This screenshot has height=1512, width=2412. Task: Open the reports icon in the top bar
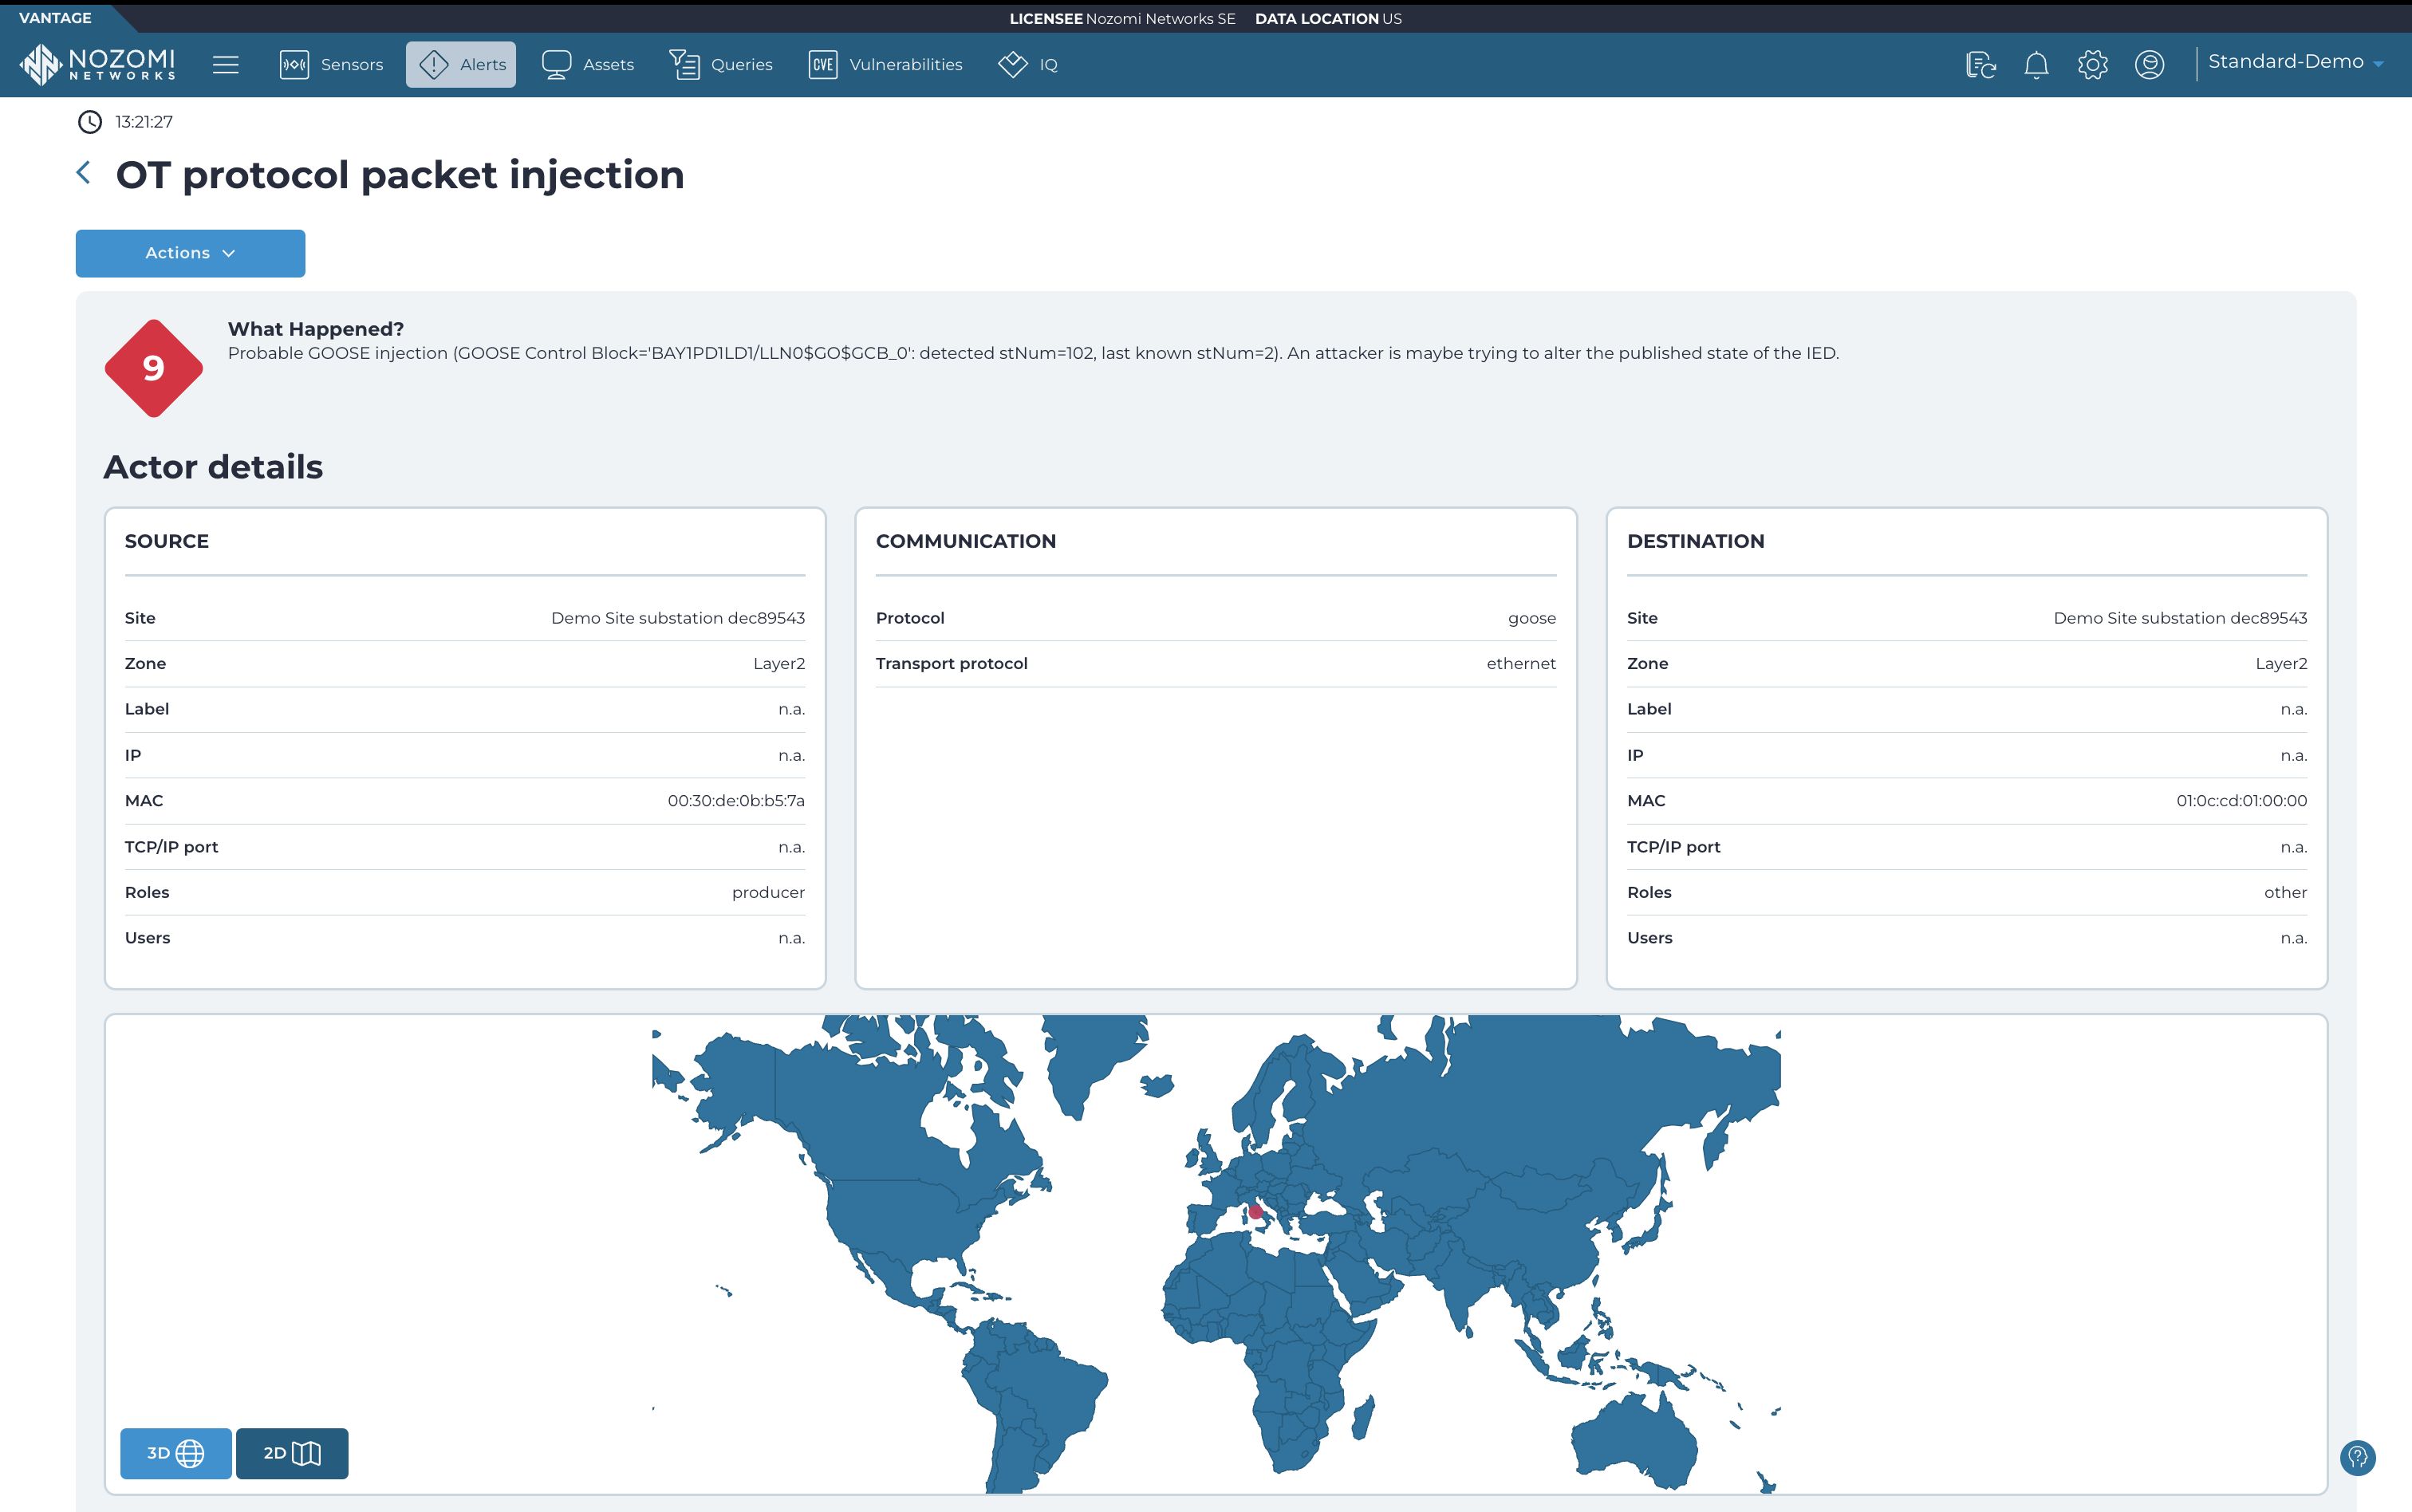(x=1980, y=64)
